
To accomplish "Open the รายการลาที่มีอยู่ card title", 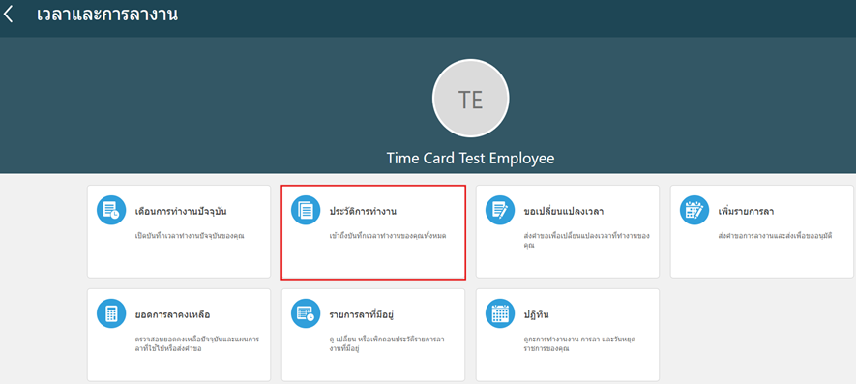I will coord(362,315).
